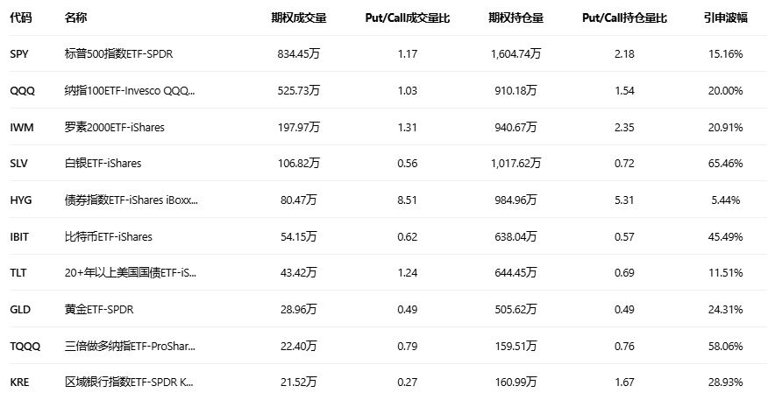
Task: Select the IWM ticker code
Action: coord(21,127)
